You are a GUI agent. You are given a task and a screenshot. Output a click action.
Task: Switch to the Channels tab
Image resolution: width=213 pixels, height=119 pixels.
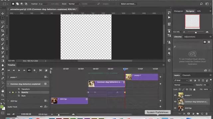[186, 75]
